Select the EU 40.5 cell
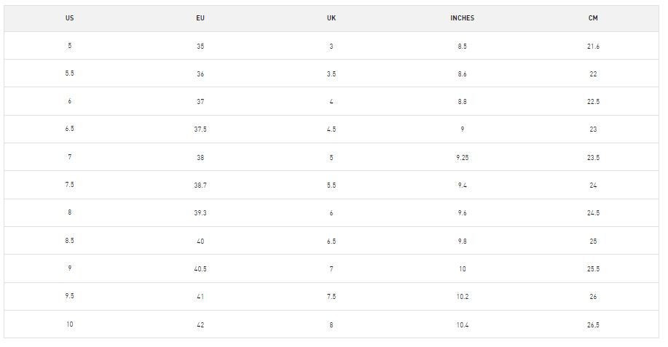This screenshot has height=347, width=668. tap(200, 269)
